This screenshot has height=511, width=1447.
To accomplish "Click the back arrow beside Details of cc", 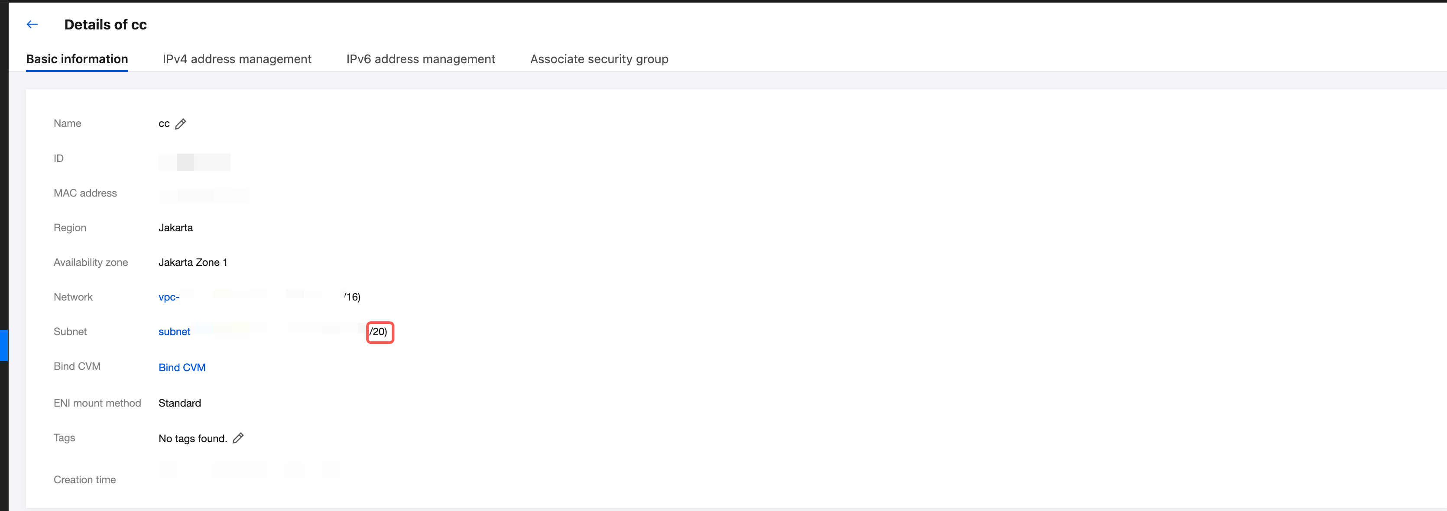I will pyautogui.click(x=32, y=24).
